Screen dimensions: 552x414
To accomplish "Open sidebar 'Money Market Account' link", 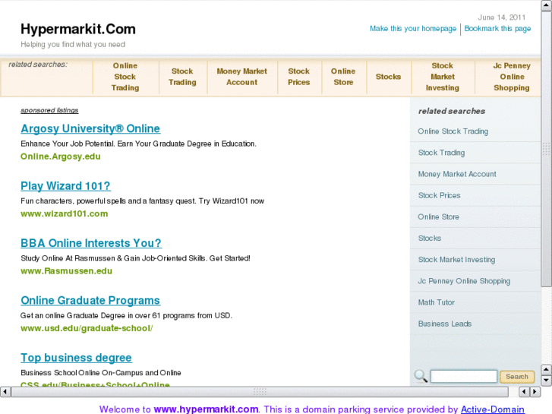I will point(457,174).
